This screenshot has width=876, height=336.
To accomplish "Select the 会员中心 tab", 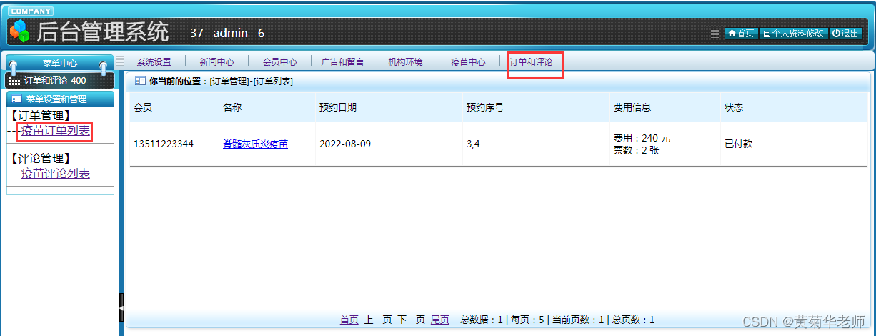I will click(279, 62).
